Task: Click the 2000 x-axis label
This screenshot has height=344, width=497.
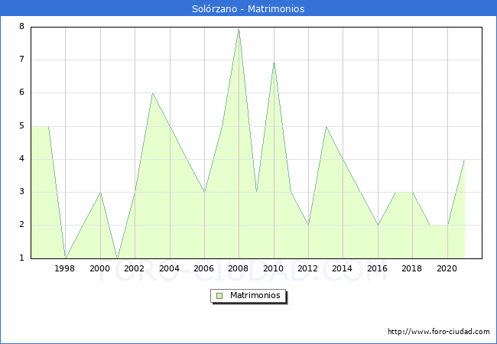Action: point(99,268)
